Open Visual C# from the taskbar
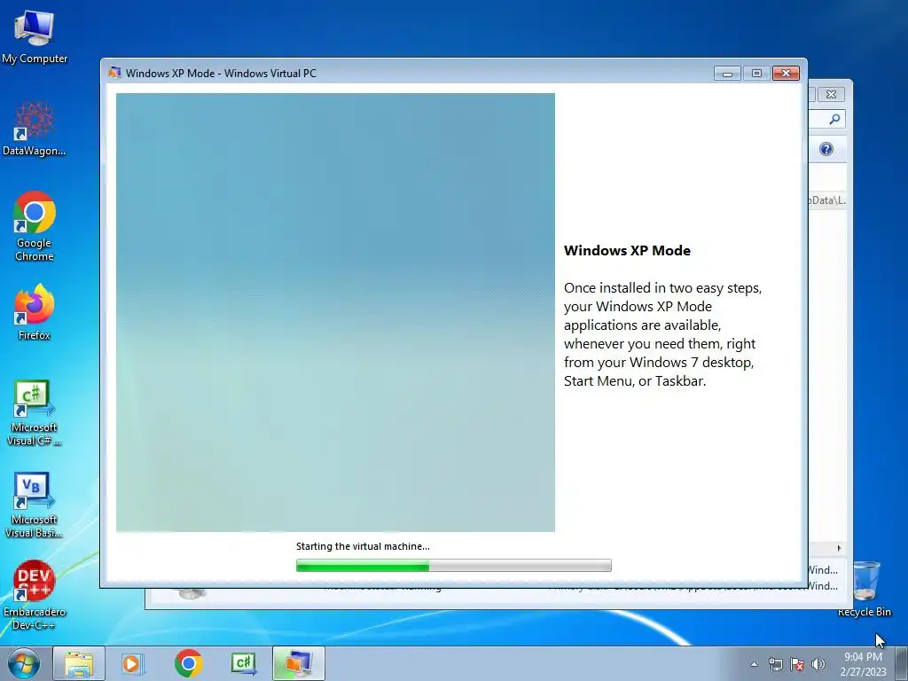Image resolution: width=908 pixels, height=681 pixels. pyautogui.click(x=243, y=663)
